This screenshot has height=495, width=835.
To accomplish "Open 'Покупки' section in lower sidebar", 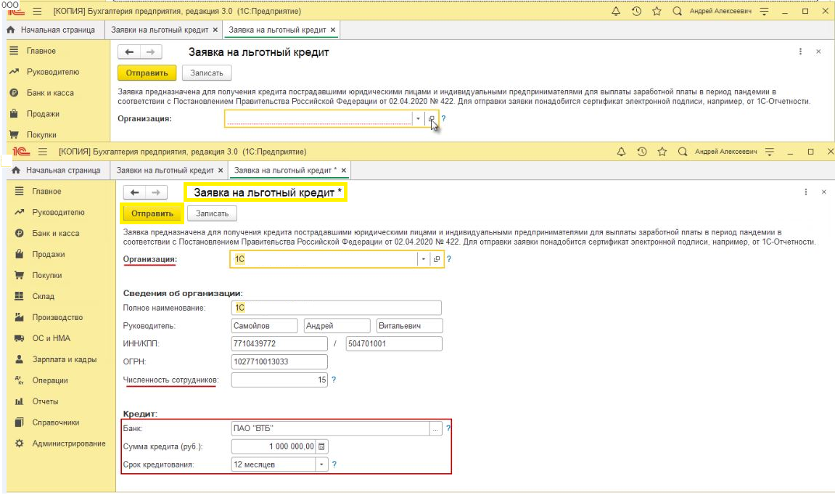I will [47, 276].
